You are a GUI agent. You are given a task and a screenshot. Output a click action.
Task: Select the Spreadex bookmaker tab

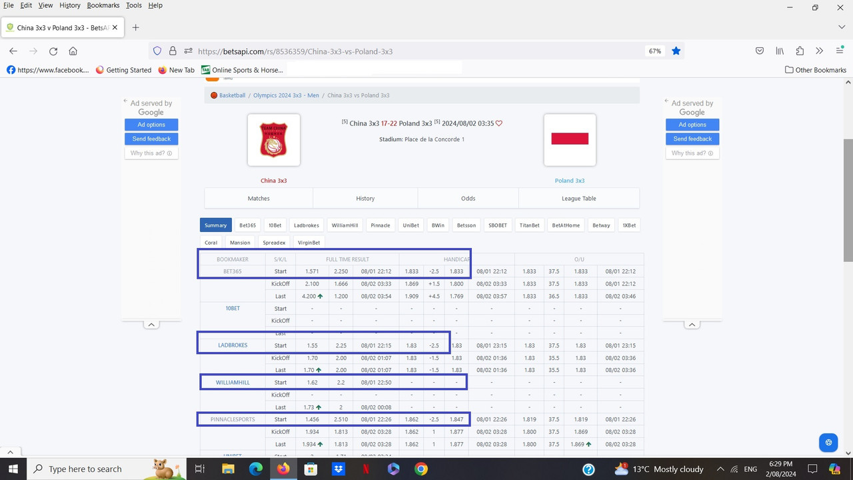point(274,243)
